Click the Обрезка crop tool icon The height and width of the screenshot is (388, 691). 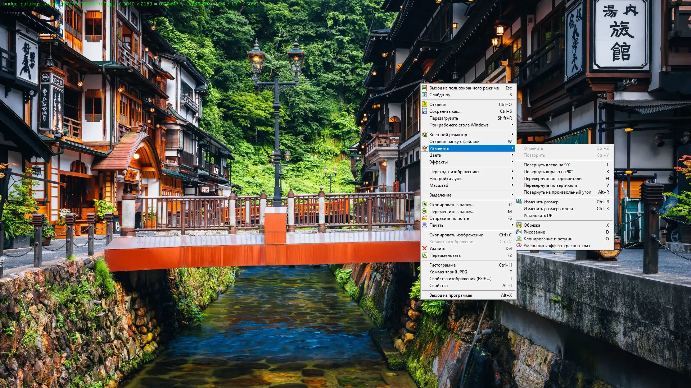(519, 225)
